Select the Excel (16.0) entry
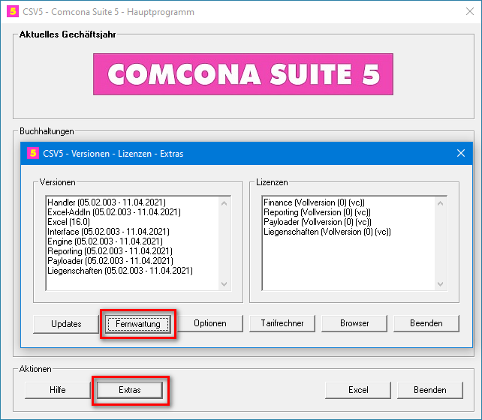 (x=68, y=222)
